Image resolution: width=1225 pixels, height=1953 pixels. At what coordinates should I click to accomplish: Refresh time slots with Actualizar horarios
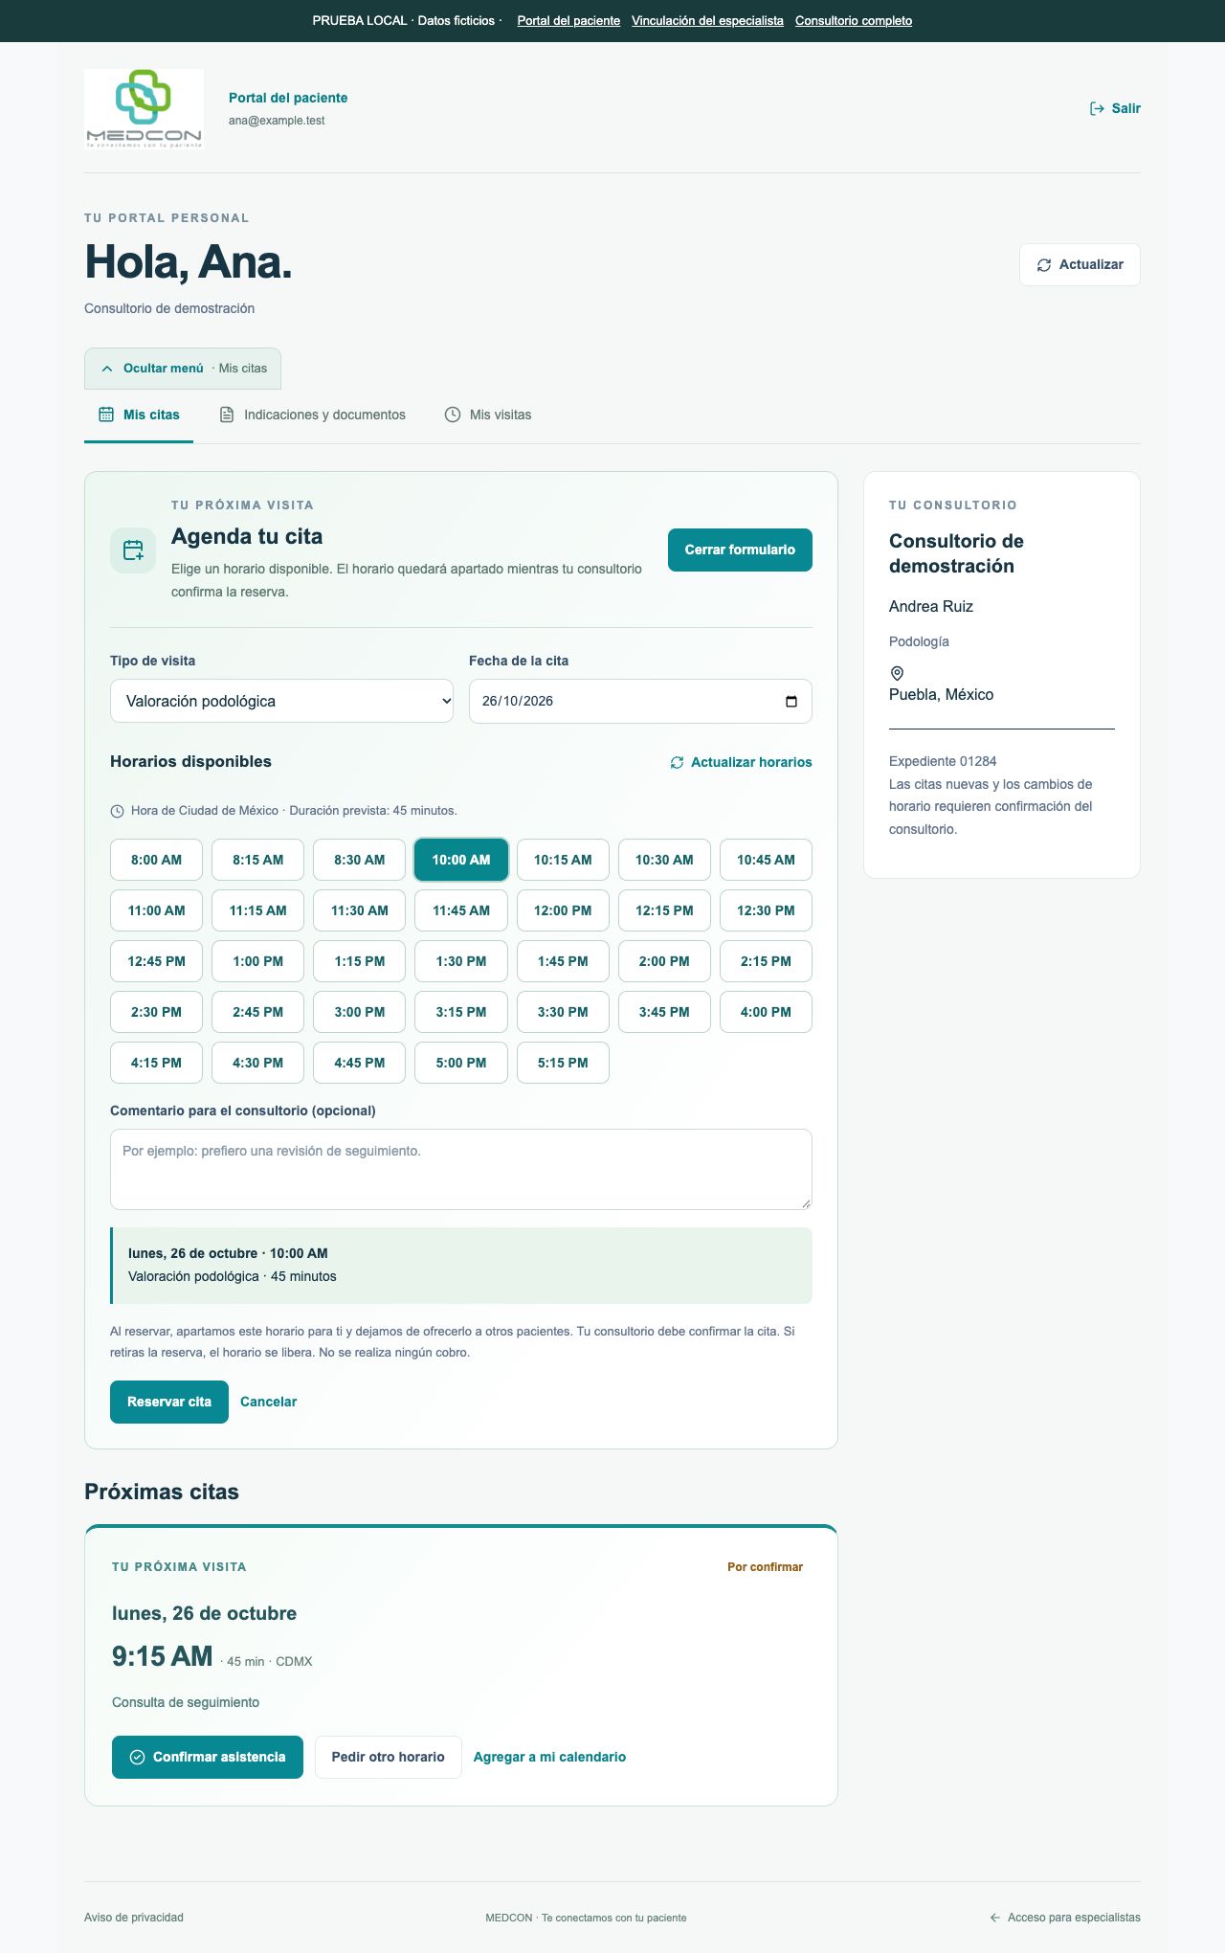[741, 762]
